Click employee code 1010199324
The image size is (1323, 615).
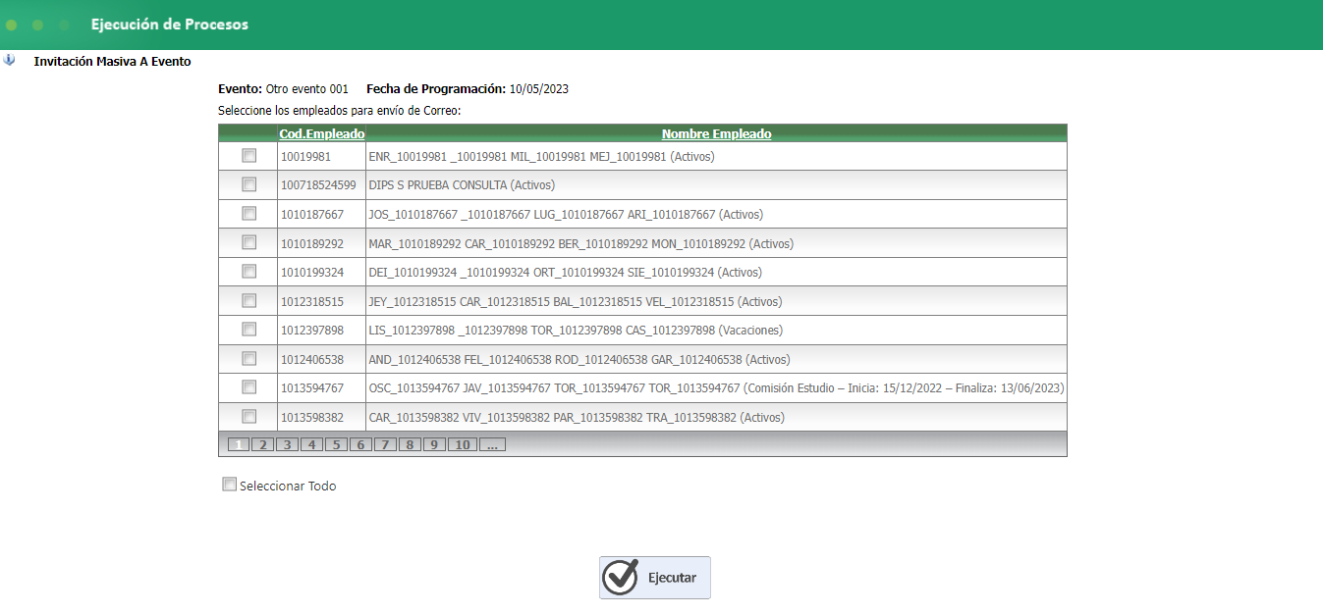pos(312,272)
